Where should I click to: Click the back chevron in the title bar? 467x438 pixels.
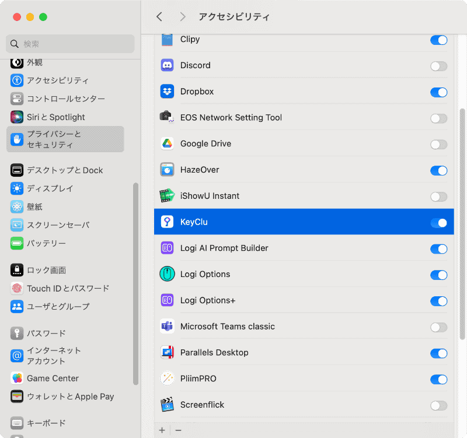(x=159, y=17)
